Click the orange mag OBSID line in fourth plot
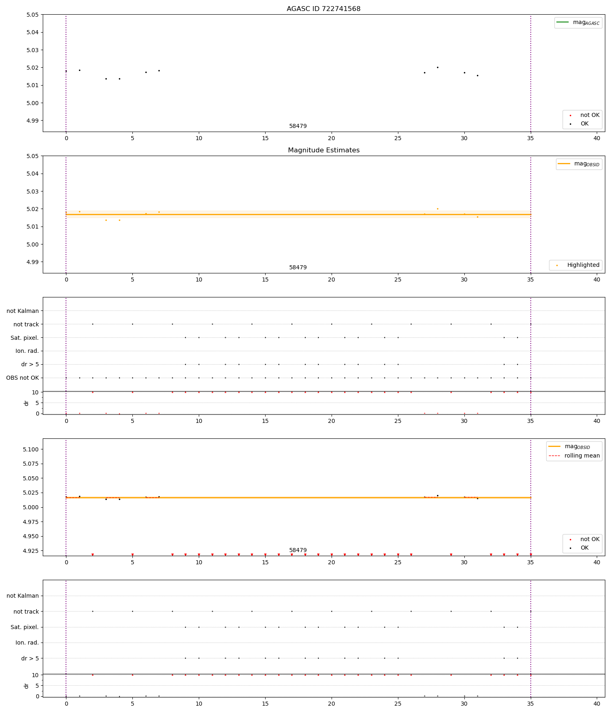The width and height of the screenshot is (611, 713). click(x=298, y=497)
